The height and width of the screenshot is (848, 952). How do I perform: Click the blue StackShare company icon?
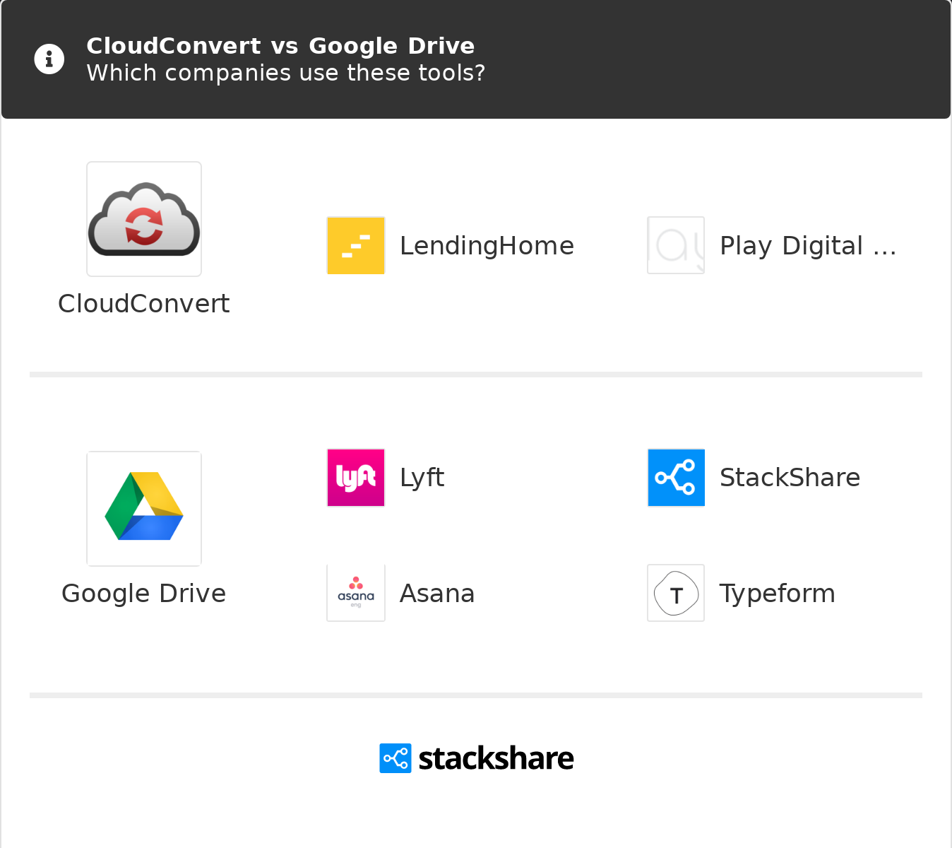click(676, 478)
